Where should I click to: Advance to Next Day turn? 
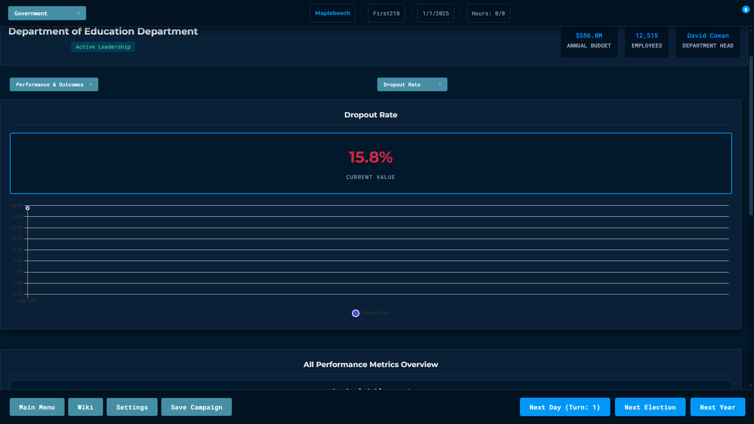[x=564, y=407]
